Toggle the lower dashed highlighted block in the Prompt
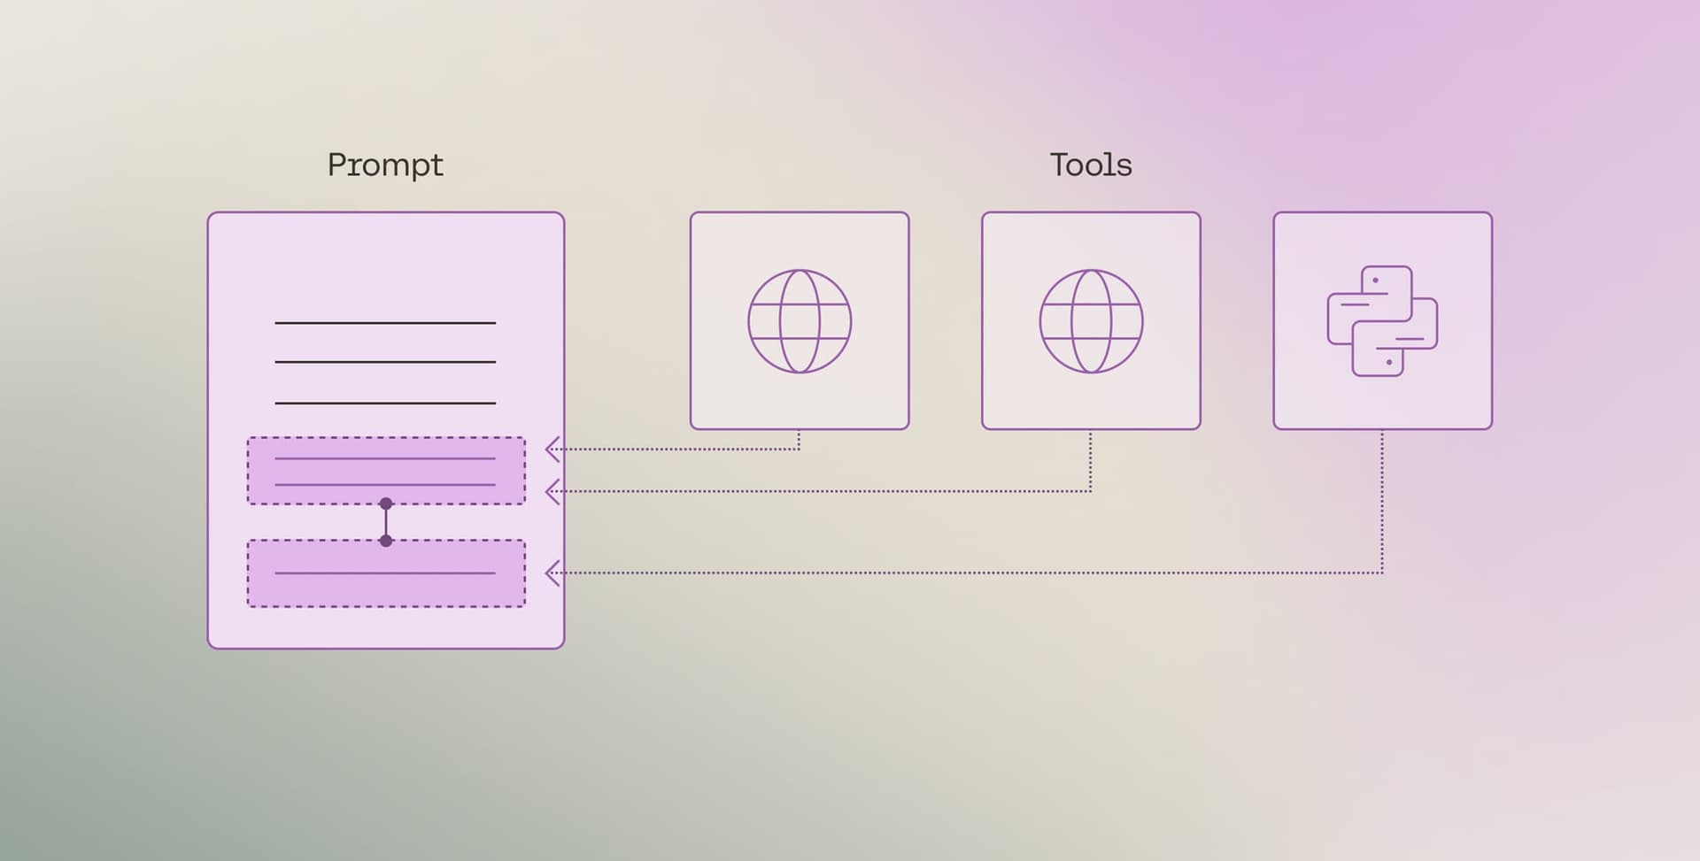Screen dimensions: 1700x861 click(386, 571)
